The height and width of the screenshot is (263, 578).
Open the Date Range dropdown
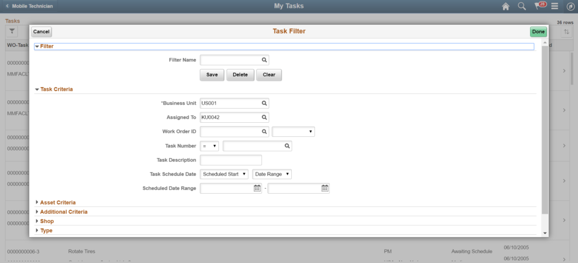(x=272, y=175)
